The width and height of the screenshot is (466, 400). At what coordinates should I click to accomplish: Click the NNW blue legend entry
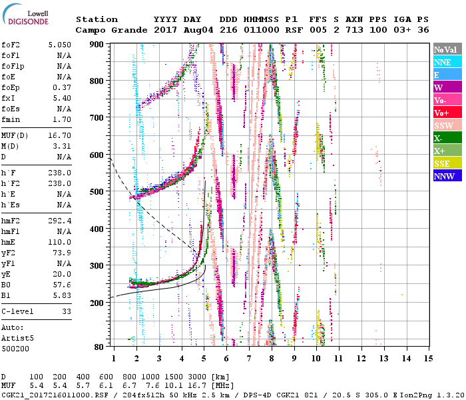(x=447, y=177)
